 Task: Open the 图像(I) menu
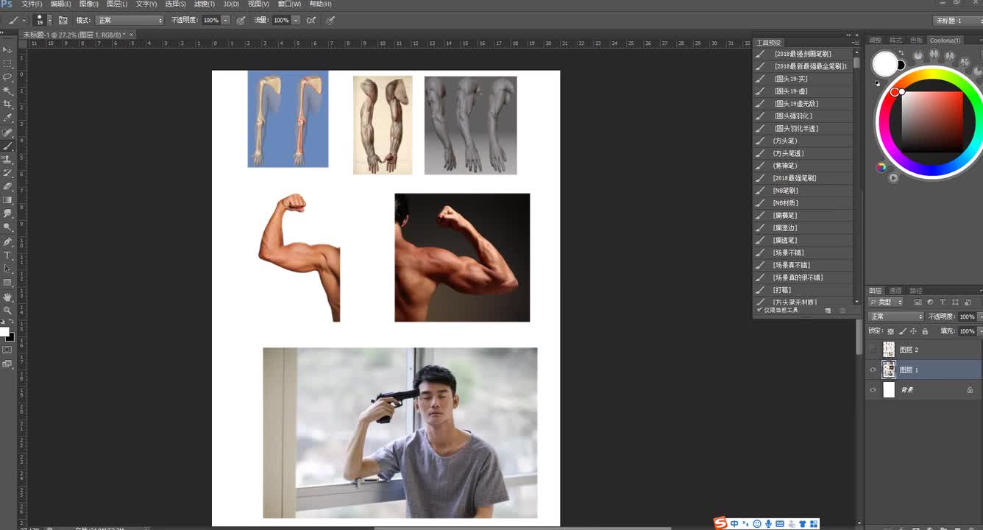coord(88,4)
